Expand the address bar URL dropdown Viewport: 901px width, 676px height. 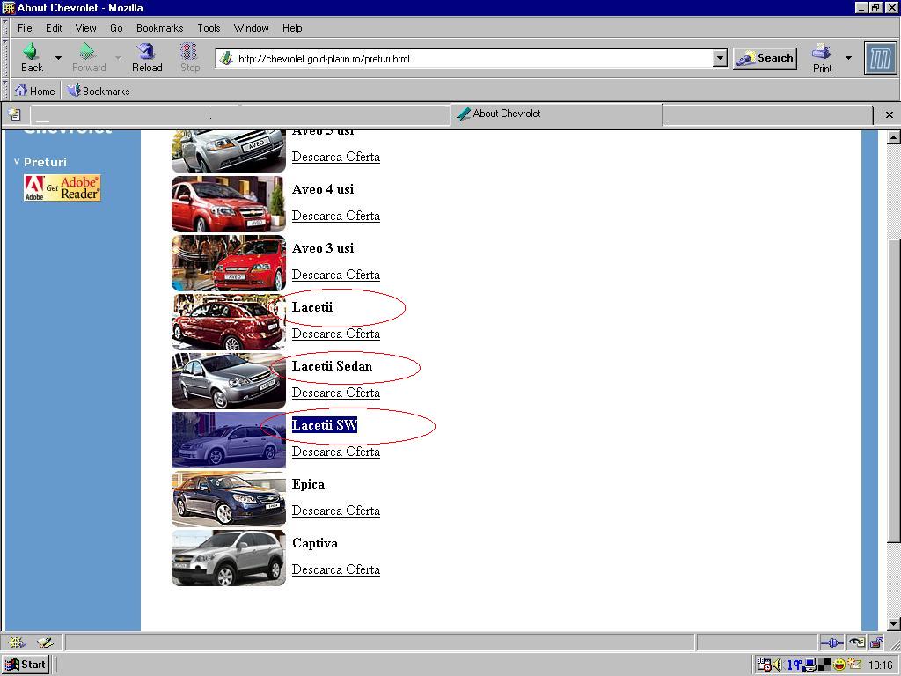pos(720,58)
